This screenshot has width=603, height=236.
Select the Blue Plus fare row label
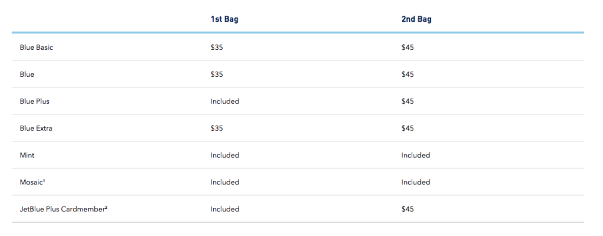click(x=35, y=102)
